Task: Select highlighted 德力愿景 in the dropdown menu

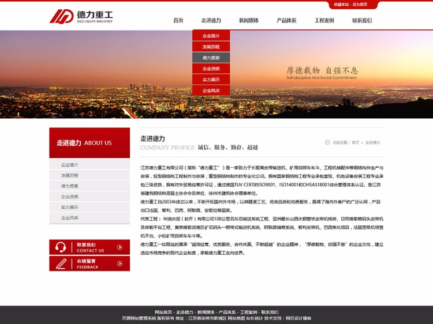Action: 211,58
